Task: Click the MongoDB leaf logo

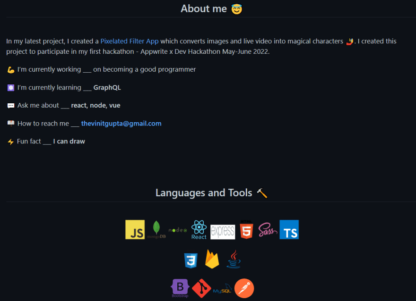Action: click(x=156, y=229)
